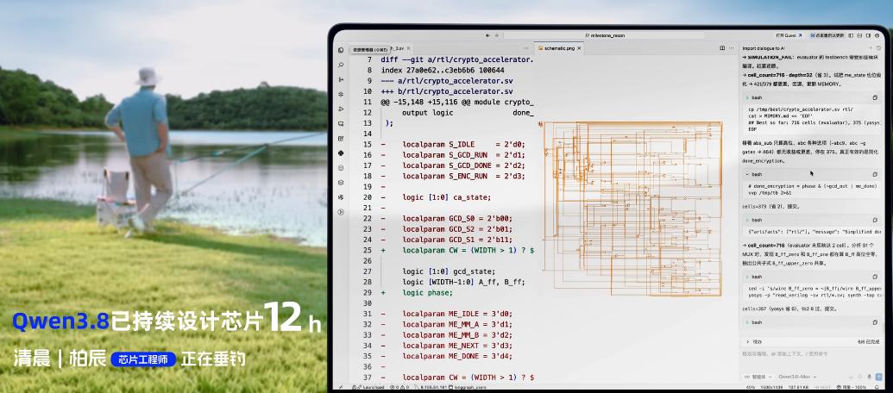
Task: Toggle the bottom panel layout icon
Action: (x=859, y=35)
